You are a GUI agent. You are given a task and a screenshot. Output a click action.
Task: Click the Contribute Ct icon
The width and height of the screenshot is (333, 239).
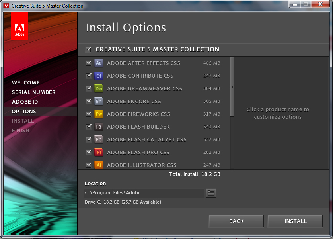99,76
